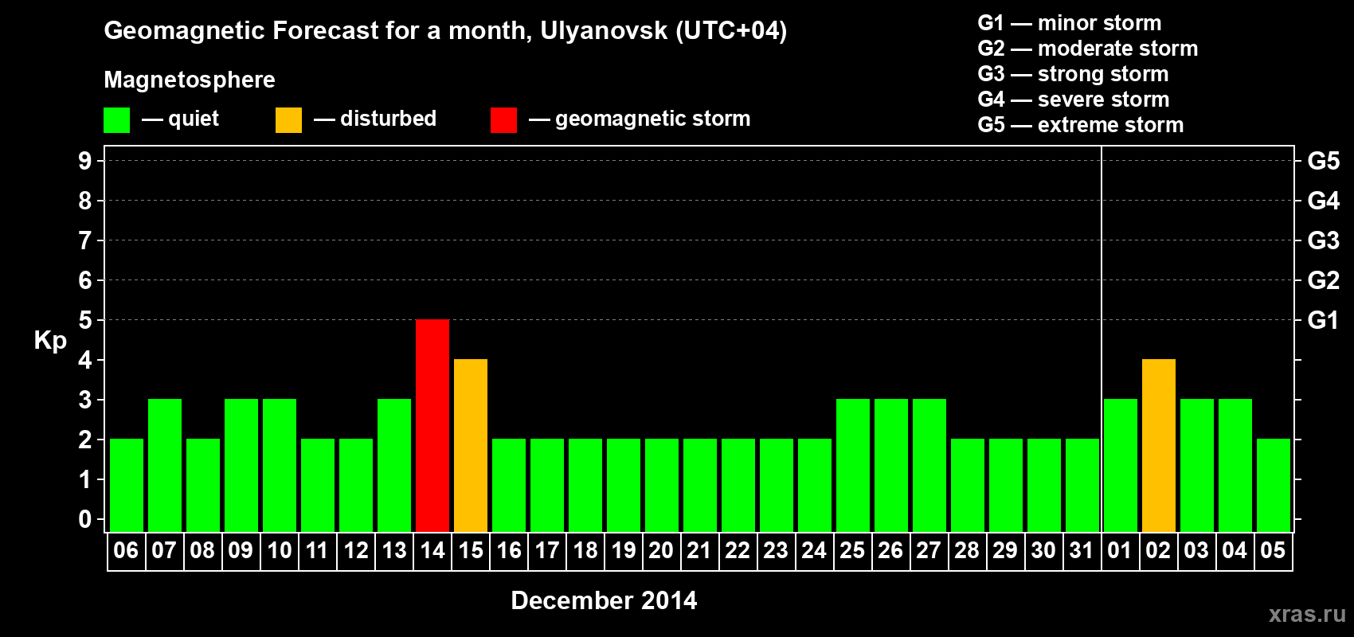Viewport: 1354px width, 637px height.
Task: Select the orange bar for December 15
Action: 471,446
